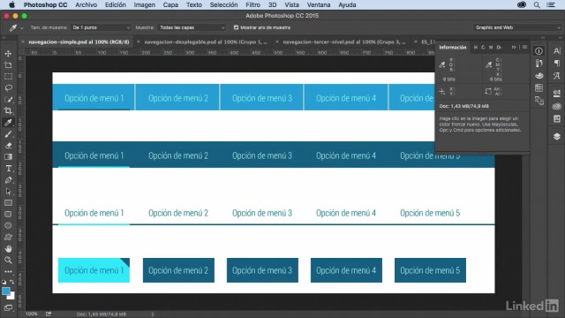This screenshot has height=318, width=565.
Task: Open the Graphic and Web workspace dropdown
Action: [x=517, y=27]
